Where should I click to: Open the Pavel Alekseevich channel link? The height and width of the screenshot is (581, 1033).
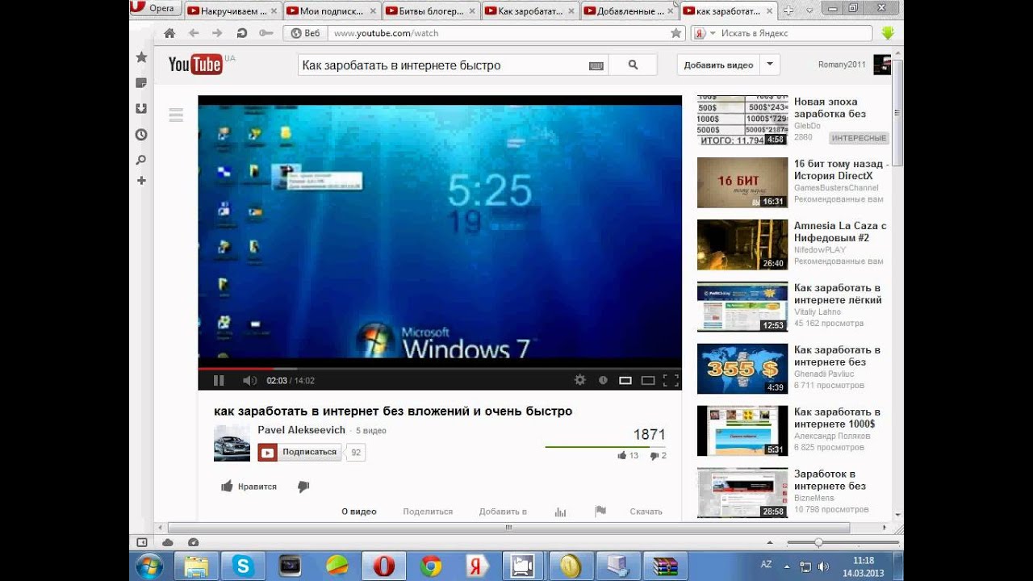[x=301, y=430]
